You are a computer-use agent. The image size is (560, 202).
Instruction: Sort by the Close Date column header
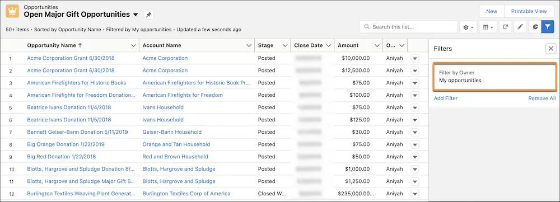coord(308,45)
